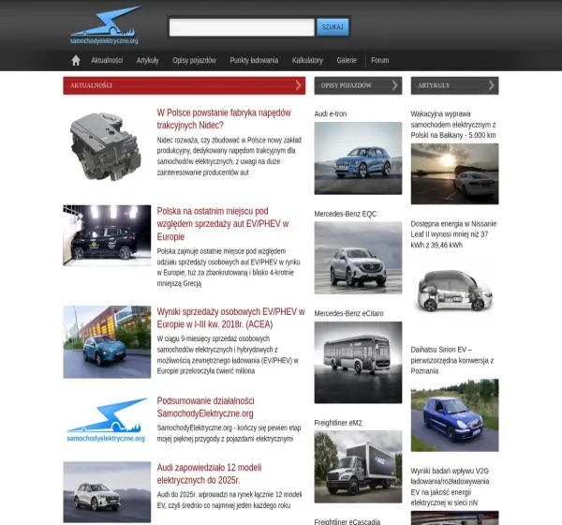This screenshot has height=525, width=562.
Task: Open the Audi e-tron vehicle title
Action: 331,113
